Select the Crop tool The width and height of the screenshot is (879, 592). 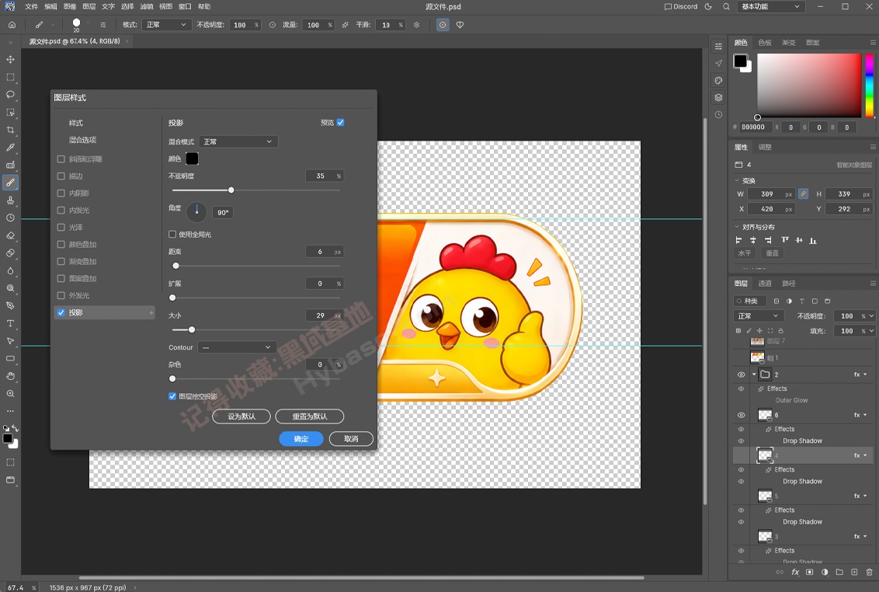click(10, 130)
